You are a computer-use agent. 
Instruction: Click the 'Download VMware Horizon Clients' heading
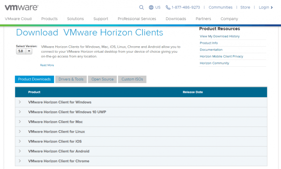(89, 33)
